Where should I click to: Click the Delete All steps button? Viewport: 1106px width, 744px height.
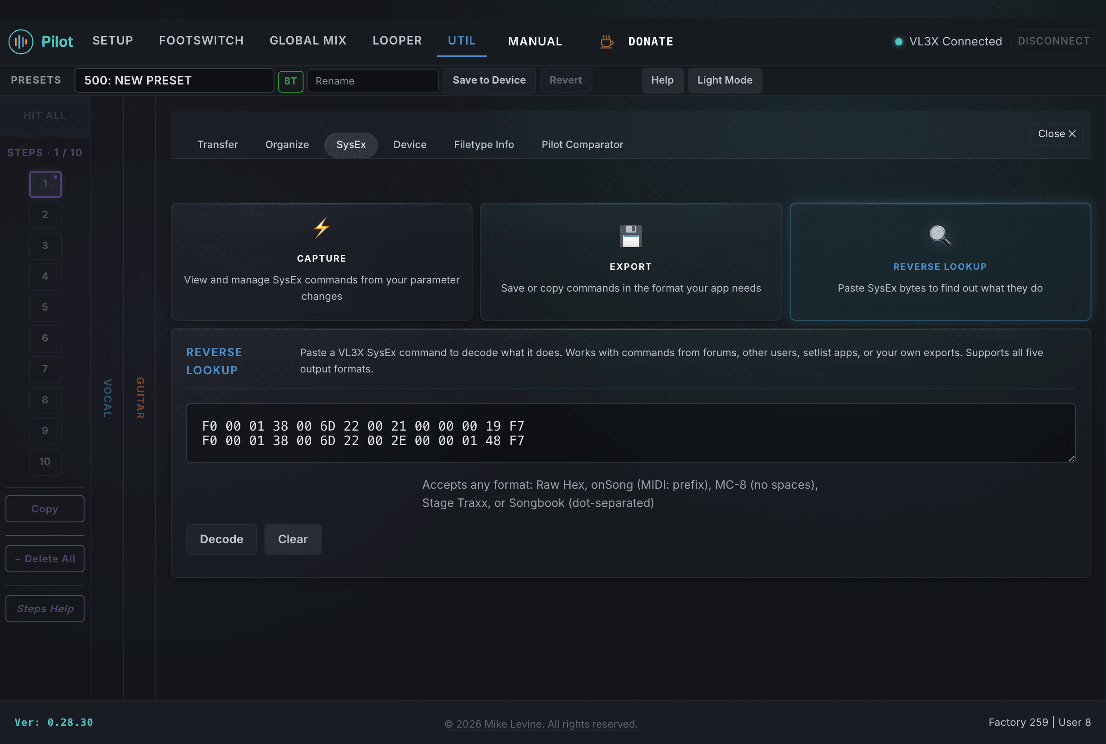[45, 559]
